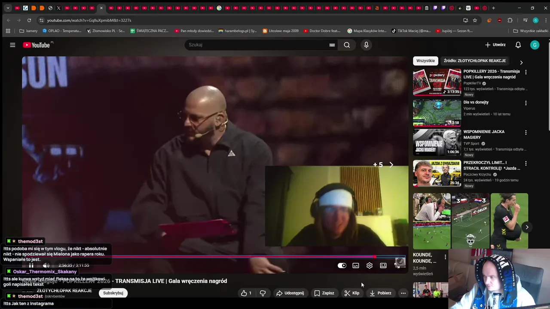Image resolution: width=550 pixels, height=309 pixels.
Task: Toggle the autoplay switch
Action: pos(342,265)
